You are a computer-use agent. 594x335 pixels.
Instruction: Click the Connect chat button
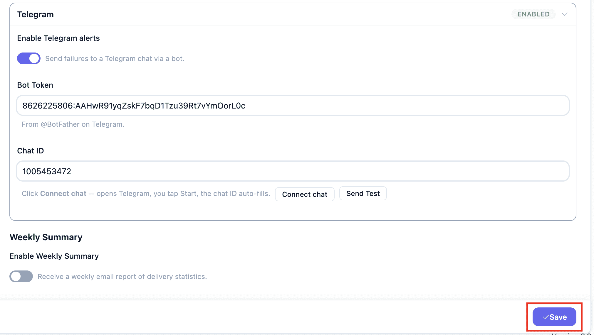click(305, 194)
